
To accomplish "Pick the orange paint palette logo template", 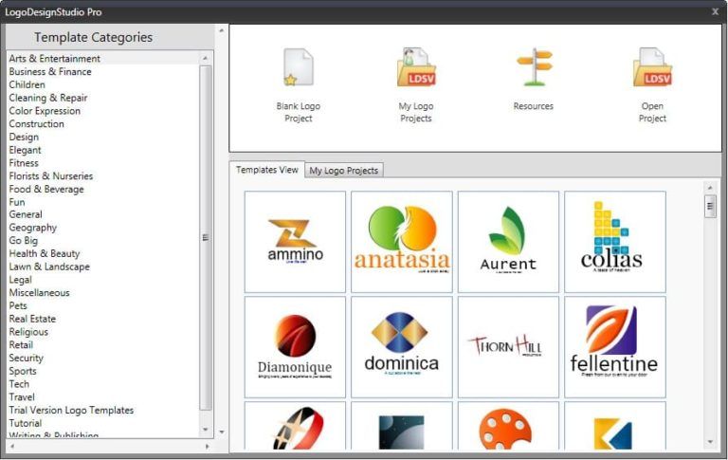I will pos(508,426).
